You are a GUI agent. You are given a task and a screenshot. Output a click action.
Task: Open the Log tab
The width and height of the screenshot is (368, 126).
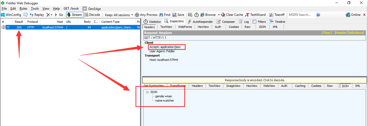coord(244,22)
